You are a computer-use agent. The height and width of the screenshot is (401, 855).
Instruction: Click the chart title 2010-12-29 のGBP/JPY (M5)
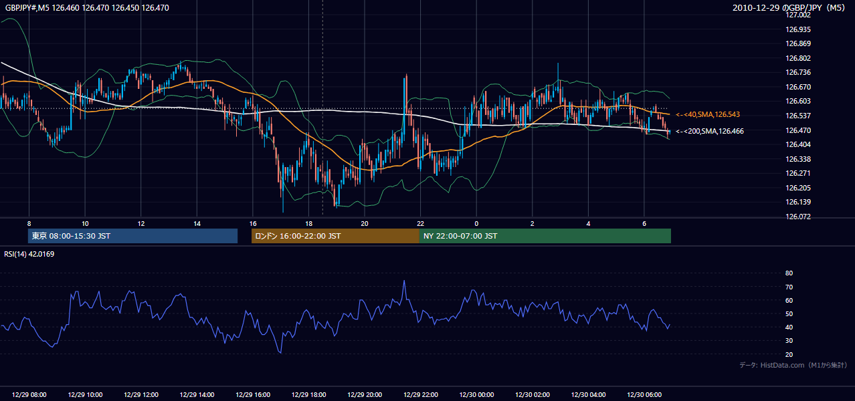coord(790,8)
